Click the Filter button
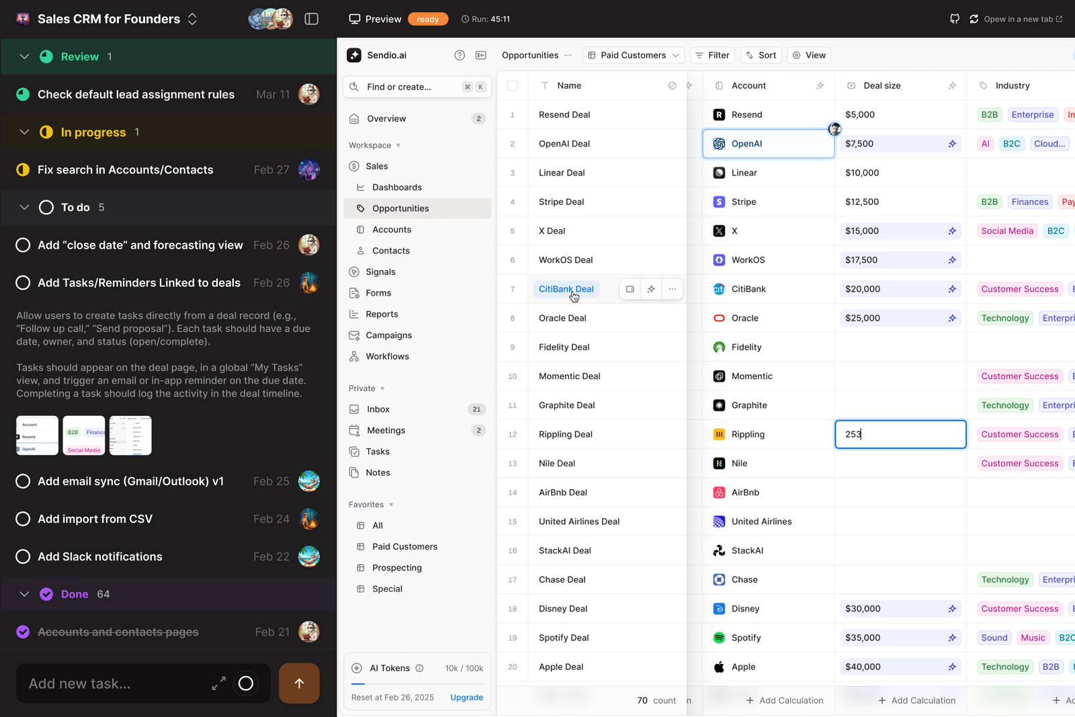The height and width of the screenshot is (717, 1075). point(712,55)
